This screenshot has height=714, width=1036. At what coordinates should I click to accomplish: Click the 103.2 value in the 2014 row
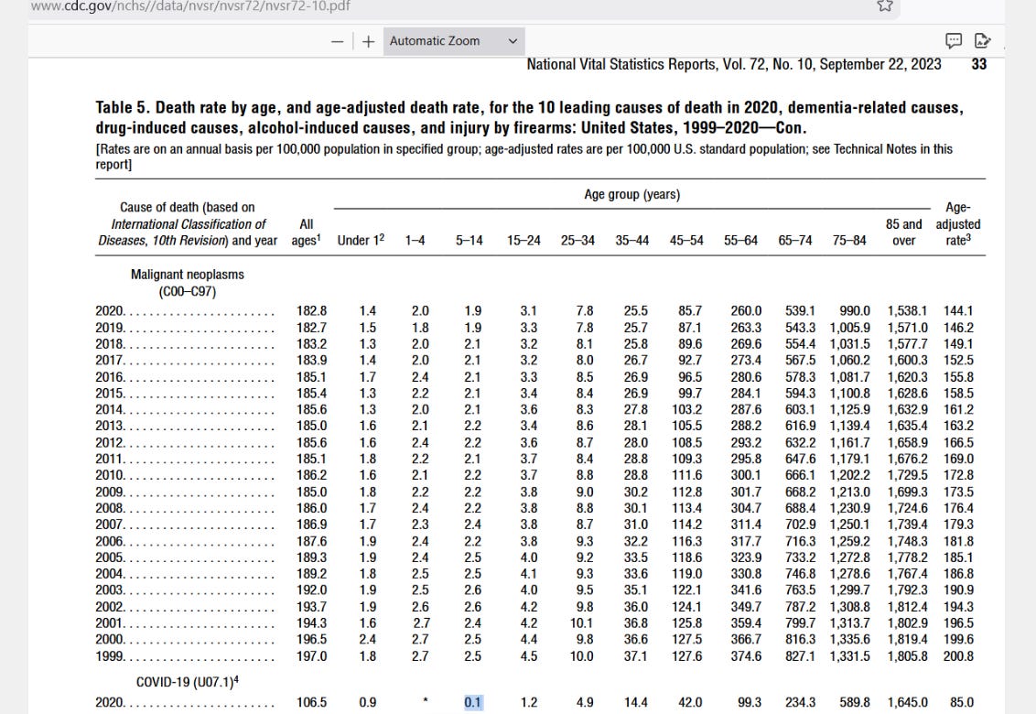686,409
